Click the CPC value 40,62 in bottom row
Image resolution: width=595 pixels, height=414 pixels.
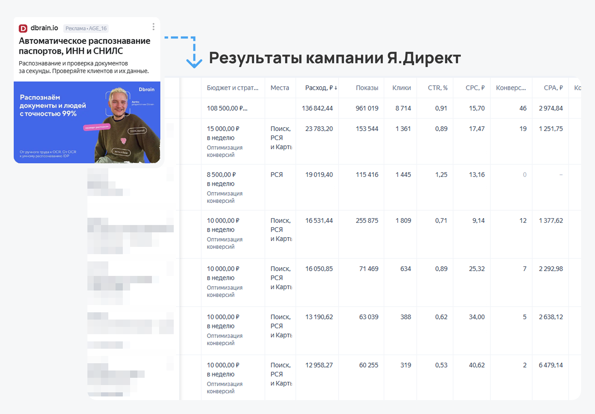point(476,365)
